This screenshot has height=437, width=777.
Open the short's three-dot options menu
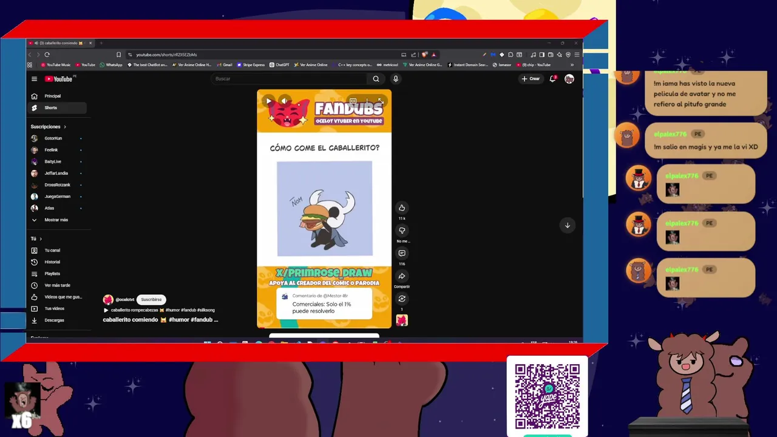(367, 101)
